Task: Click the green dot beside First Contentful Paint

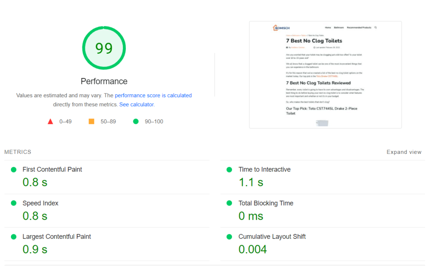Action: tap(13, 170)
